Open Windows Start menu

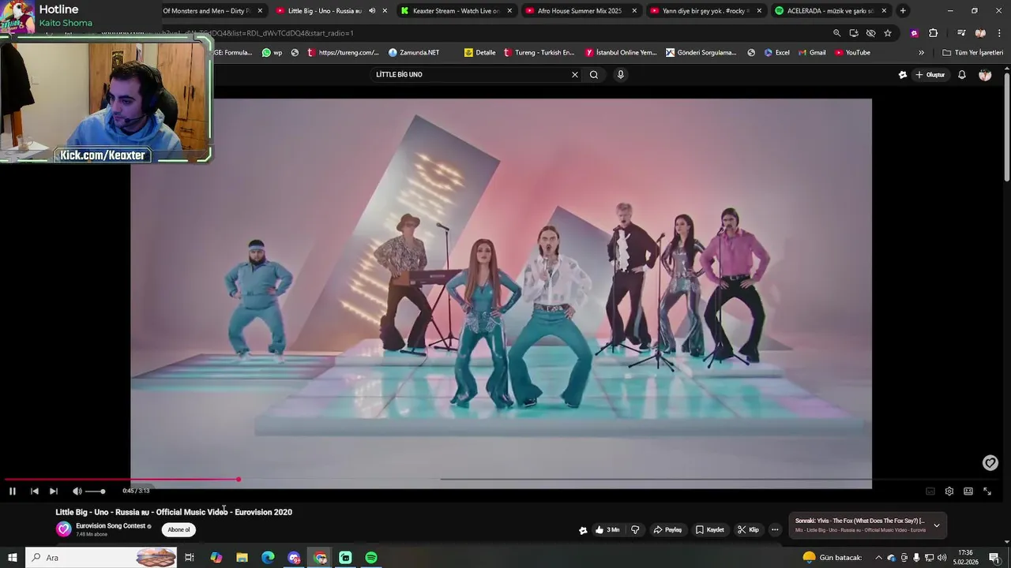12,558
